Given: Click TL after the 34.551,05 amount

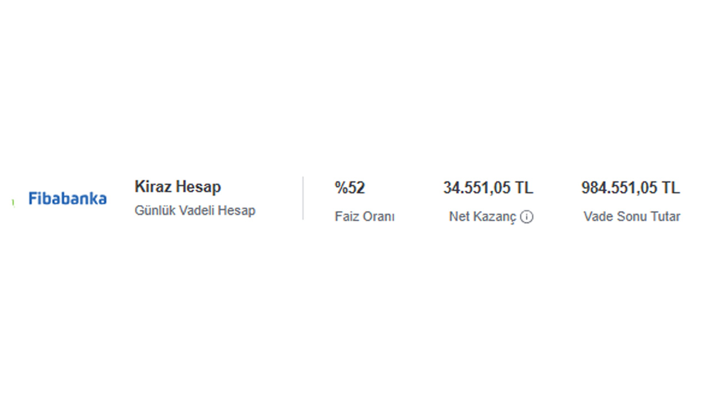Looking at the screenshot, I should [x=524, y=188].
